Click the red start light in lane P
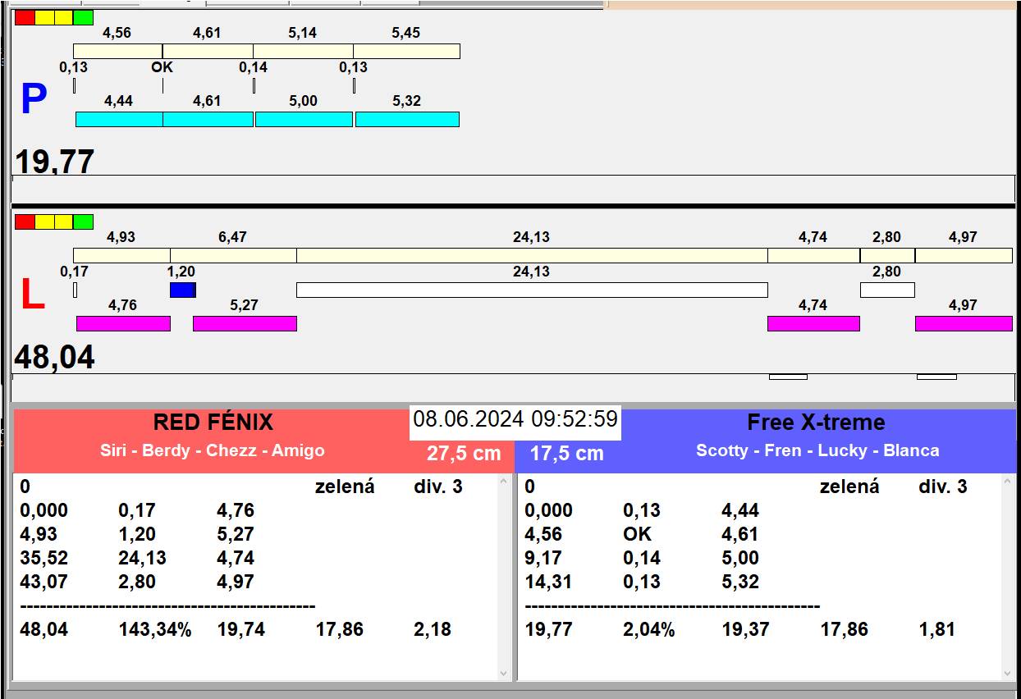The height and width of the screenshot is (699, 1021). pyautogui.click(x=25, y=17)
